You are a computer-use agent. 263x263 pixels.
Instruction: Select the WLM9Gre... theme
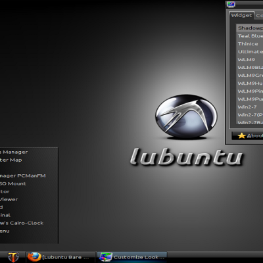coord(250,76)
